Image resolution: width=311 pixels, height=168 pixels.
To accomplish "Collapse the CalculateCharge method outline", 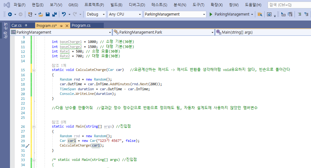I will coord(34,70).
